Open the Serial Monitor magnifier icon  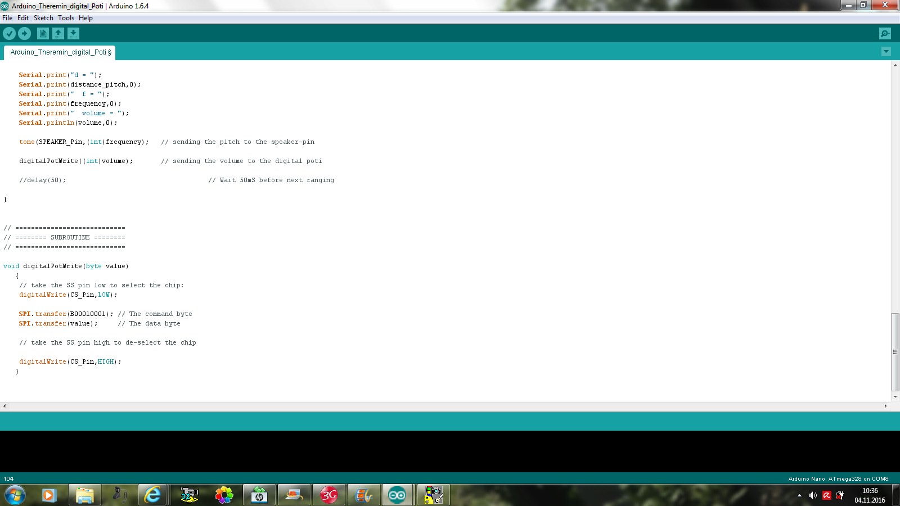tap(885, 34)
